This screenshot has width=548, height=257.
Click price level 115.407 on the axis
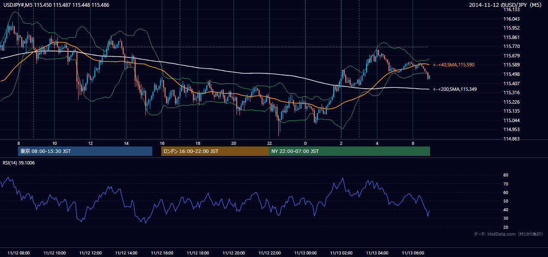point(511,84)
